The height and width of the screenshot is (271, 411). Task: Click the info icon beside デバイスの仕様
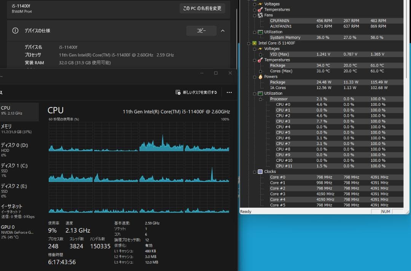tap(15, 30)
